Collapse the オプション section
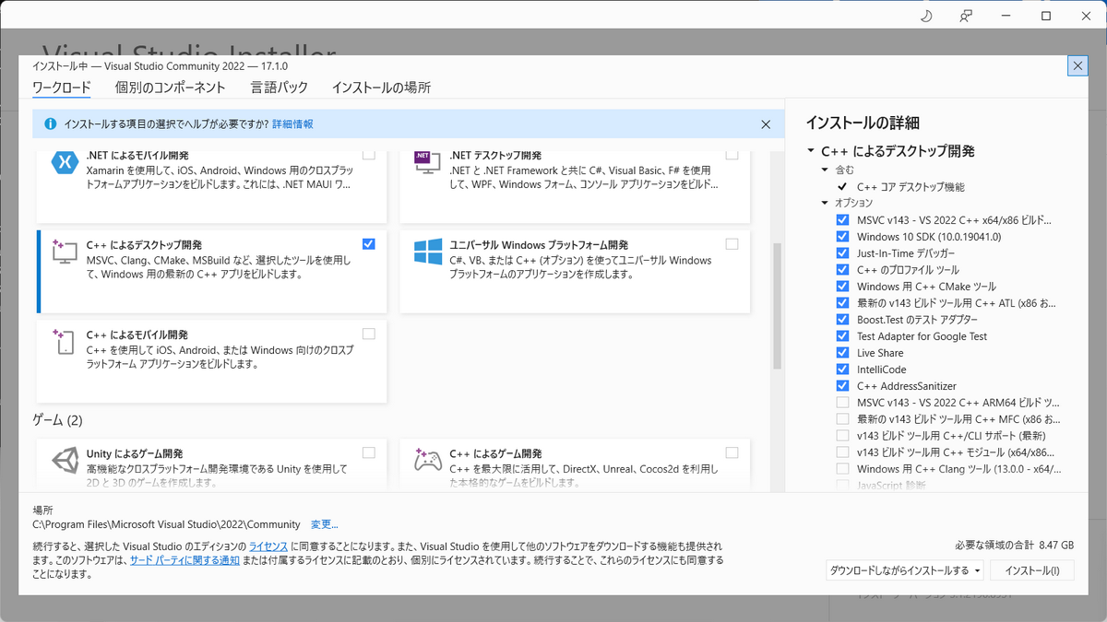 (x=825, y=203)
